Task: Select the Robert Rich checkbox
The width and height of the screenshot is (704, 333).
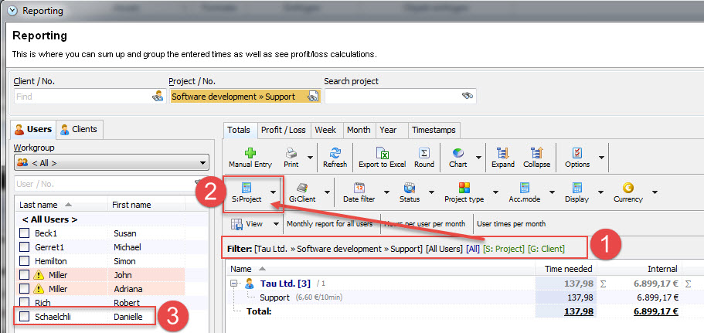Action: pyautogui.click(x=25, y=303)
